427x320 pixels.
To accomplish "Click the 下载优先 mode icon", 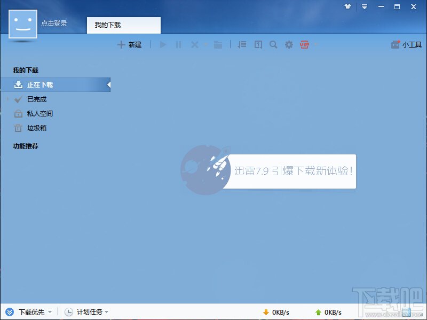I will (10, 312).
